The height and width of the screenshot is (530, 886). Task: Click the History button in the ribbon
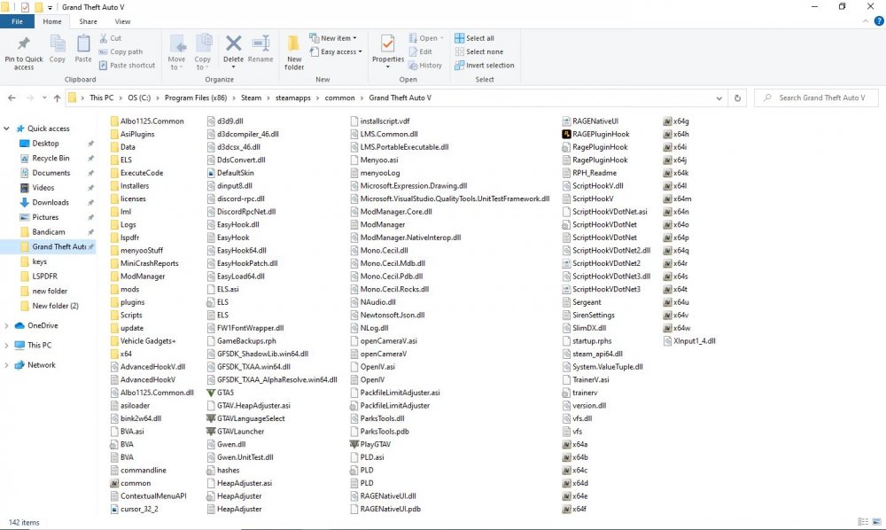[425, 65]
